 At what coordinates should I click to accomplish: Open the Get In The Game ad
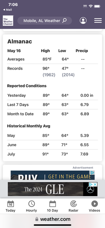(x=52, y=175)
